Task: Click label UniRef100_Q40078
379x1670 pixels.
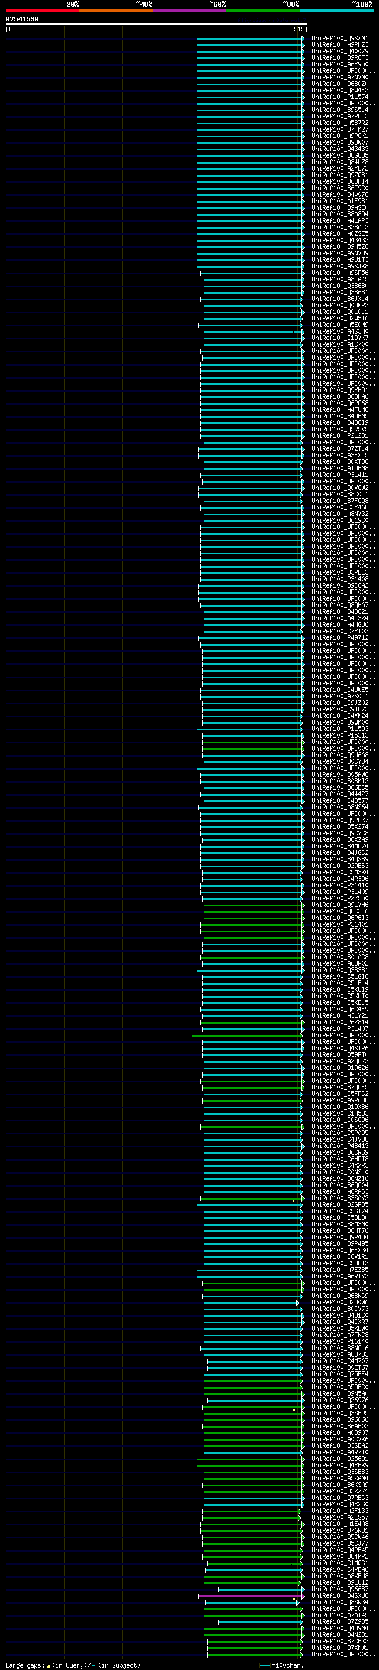Action: click(x=340, y=194)
